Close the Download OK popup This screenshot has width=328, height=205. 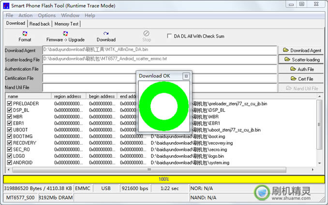point(186,76)
